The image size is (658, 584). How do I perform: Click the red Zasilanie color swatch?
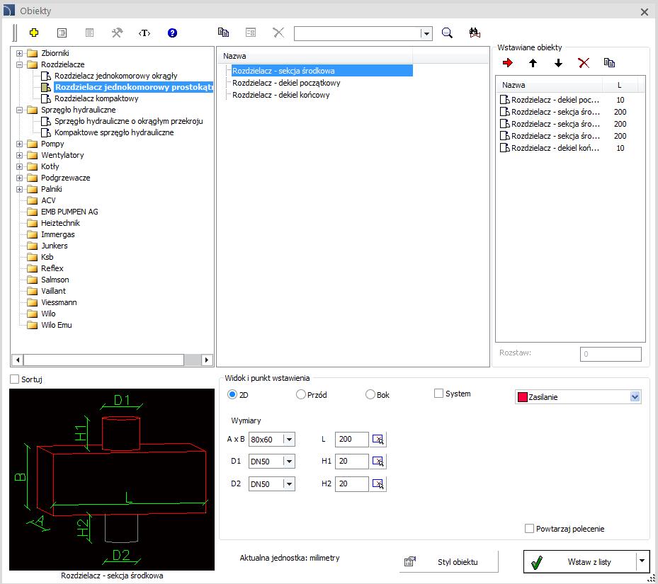[x=523, y=397]
